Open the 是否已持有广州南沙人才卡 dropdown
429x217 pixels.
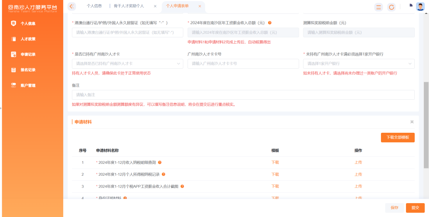pyautogui.click(x=127, y=64)
